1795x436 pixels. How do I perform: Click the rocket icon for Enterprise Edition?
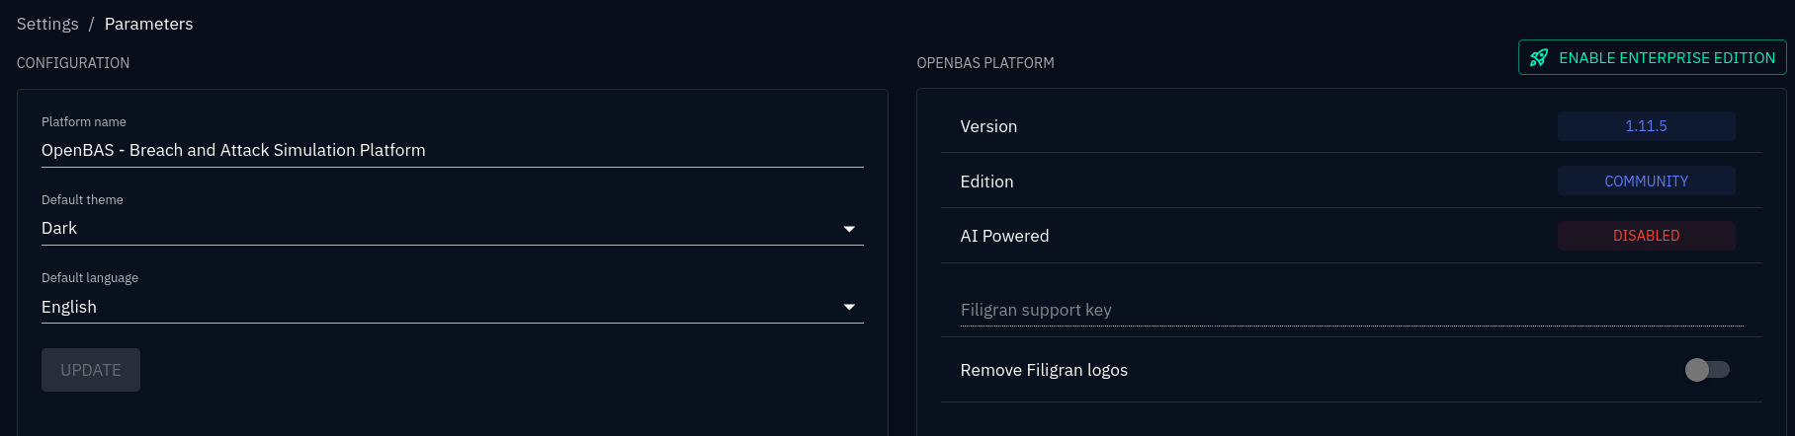(x=1539, y=58)
